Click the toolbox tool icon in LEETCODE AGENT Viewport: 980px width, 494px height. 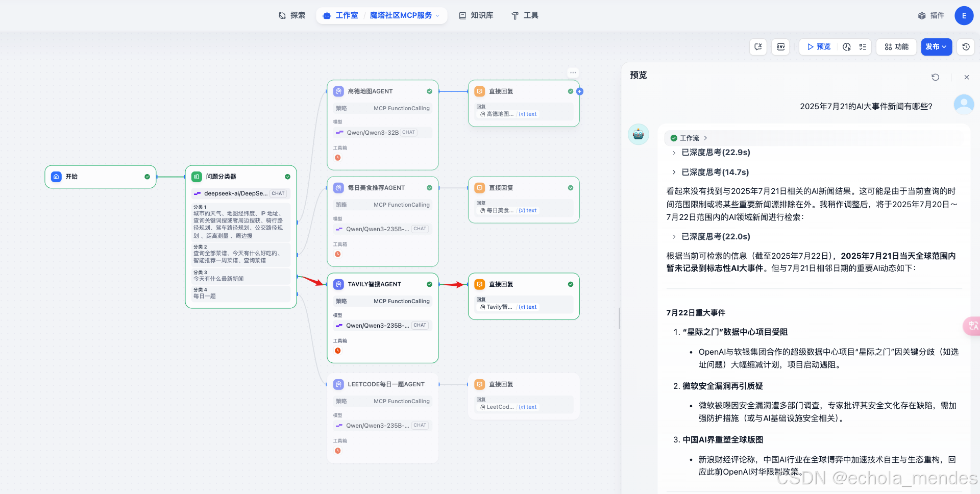click(x=337, y=451)
